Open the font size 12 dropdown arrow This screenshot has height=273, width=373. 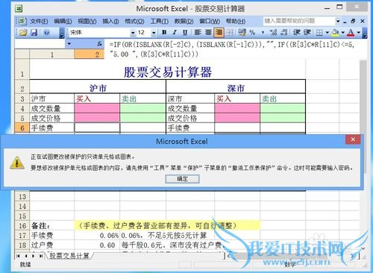154,33
